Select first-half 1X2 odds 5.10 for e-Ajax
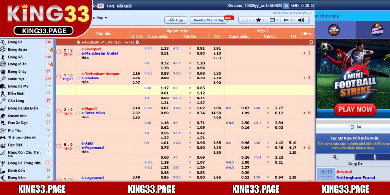The height and width of the screenshot is (195, 390). (292, 143)
